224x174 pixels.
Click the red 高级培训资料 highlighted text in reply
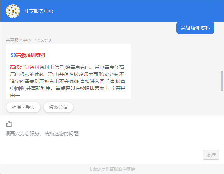(x=25, y=67)
